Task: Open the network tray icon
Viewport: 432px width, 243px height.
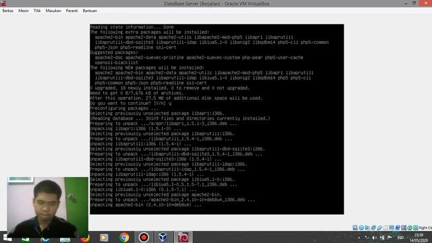Action: pyautogui.click(x=367, y=238)
